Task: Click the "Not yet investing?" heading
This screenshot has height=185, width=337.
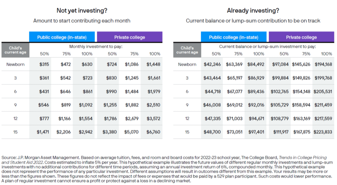Action: pos(82,10)
